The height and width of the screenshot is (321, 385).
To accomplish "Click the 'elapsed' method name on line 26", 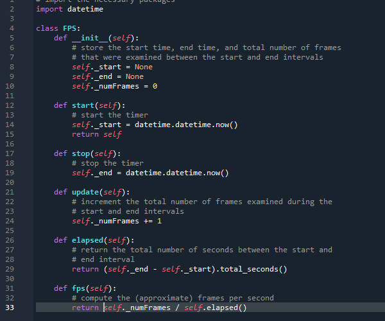I will click(88, 240).
